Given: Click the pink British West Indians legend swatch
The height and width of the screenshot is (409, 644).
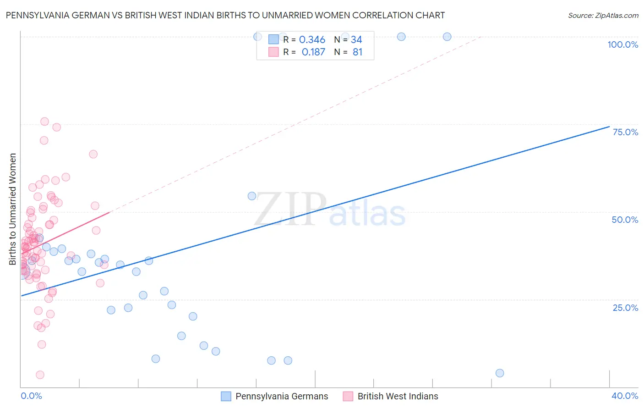Looking at the screenshot, I should pos(348,396).
